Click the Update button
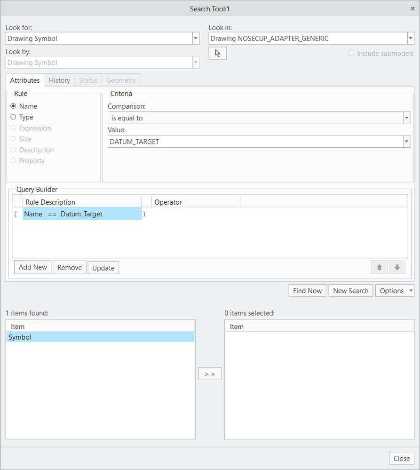420x470 pixels. [103, 268]
